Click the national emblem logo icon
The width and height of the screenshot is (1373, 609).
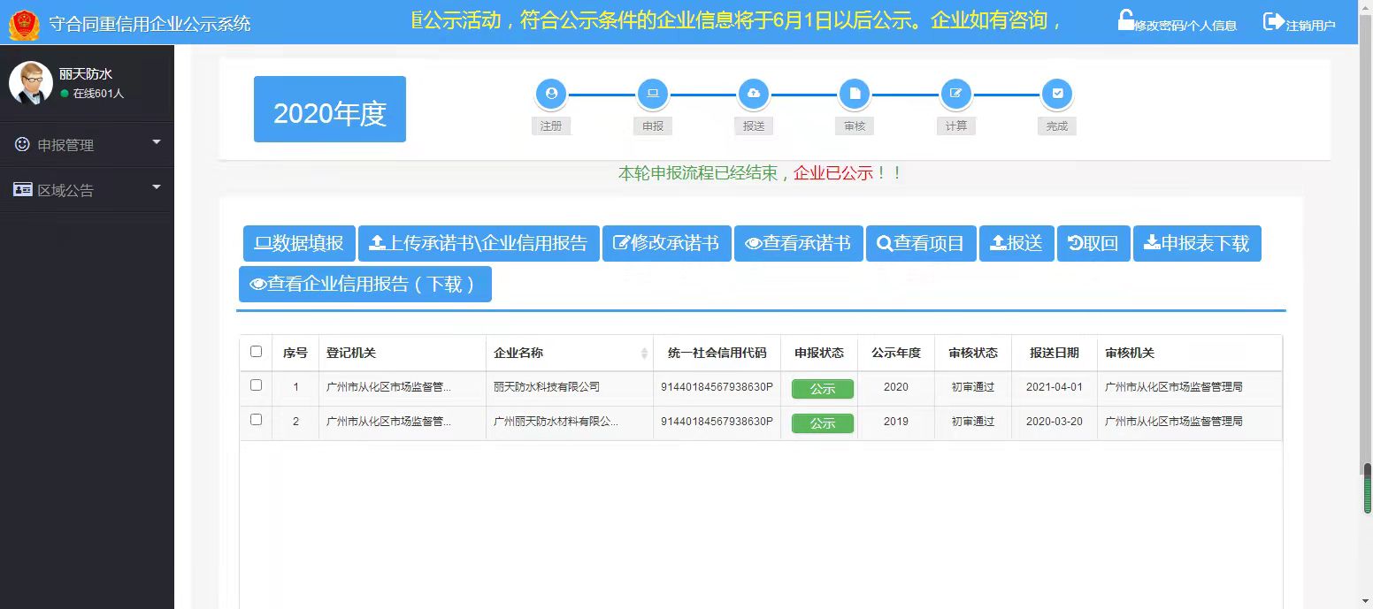tap(24, 23)
